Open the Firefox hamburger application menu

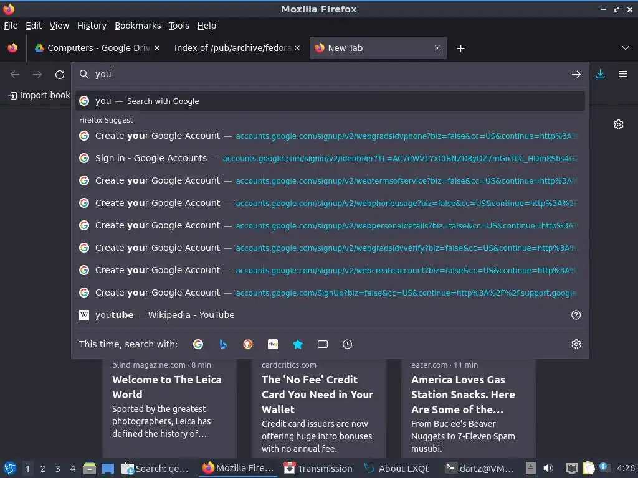[x=622, y=74]
